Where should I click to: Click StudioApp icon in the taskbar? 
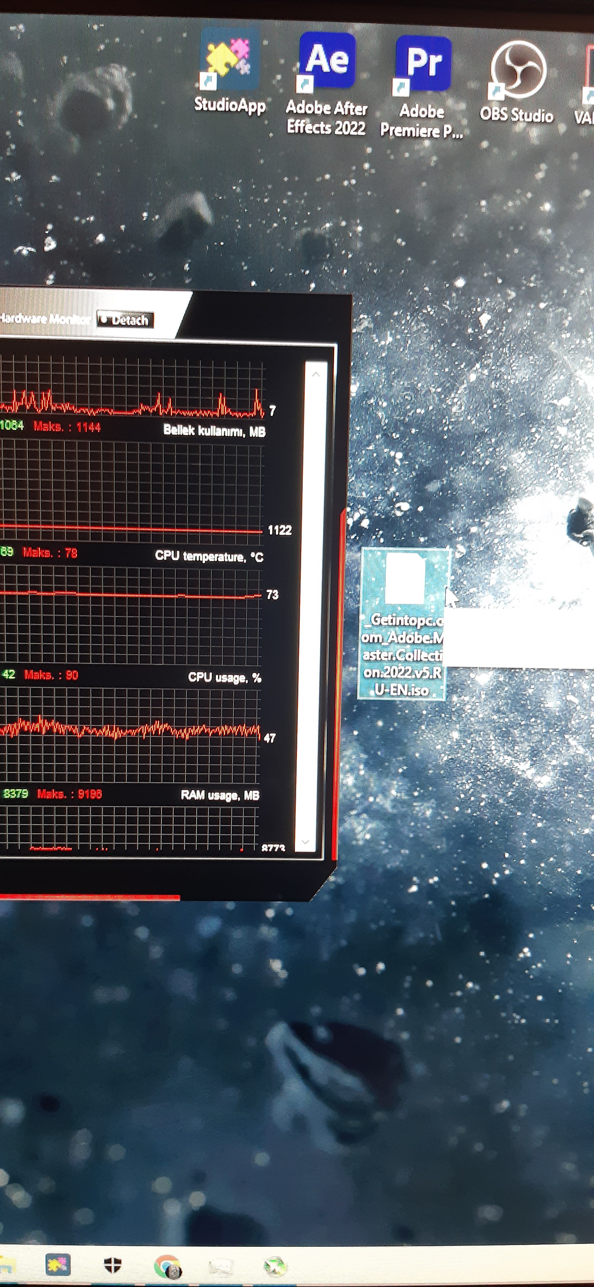pyautogui.click(x=58, y=1265)
